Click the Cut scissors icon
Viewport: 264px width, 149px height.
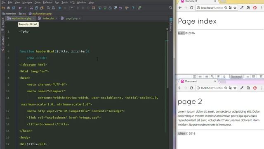(x=31, y=8)
